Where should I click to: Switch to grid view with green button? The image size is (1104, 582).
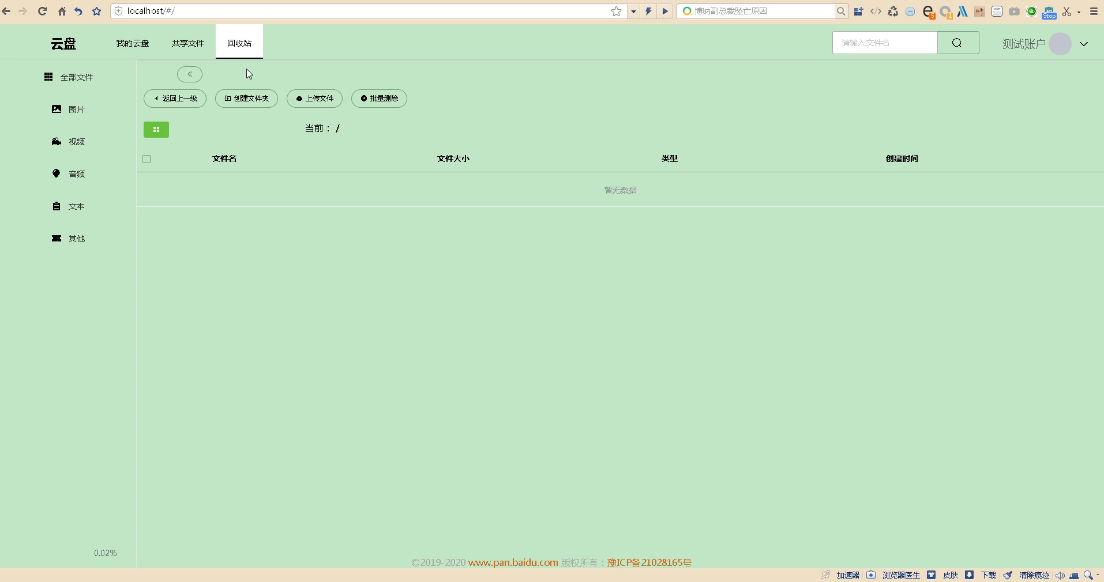(156, 130)
